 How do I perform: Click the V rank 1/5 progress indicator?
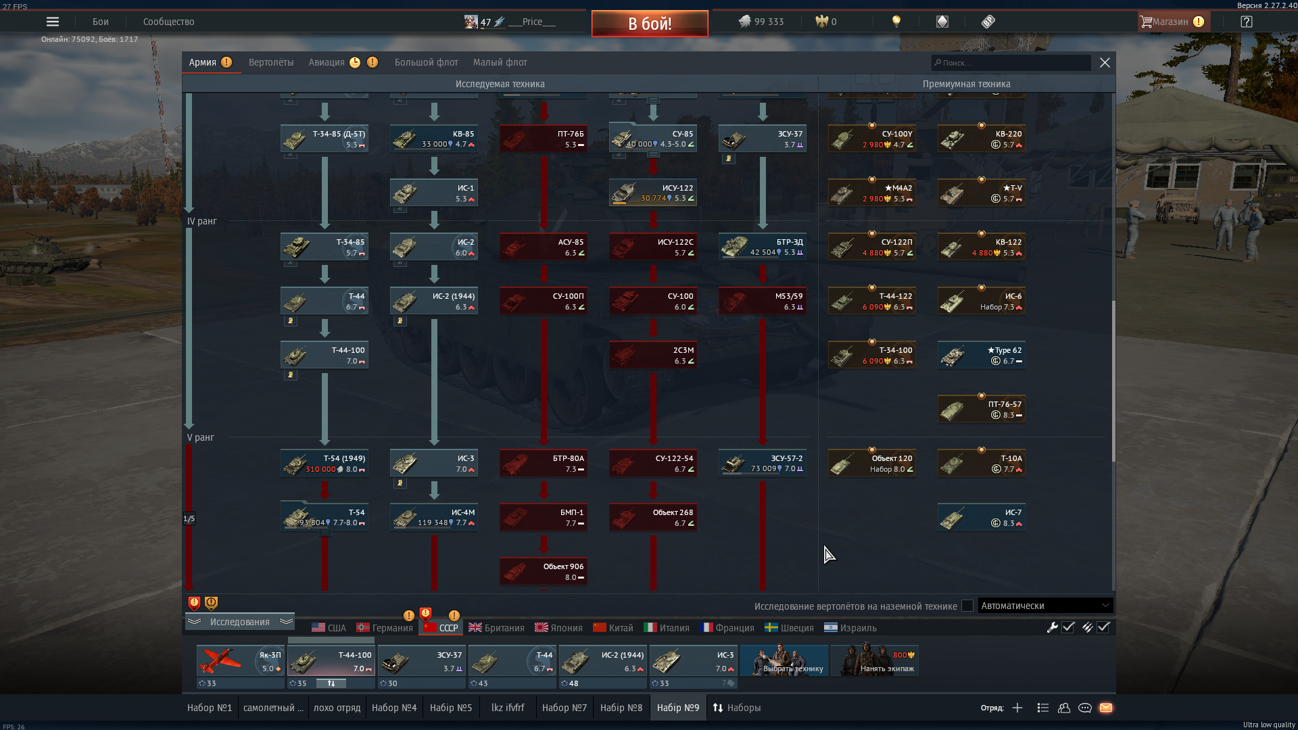pyautogui.click(x=189, y=518)
